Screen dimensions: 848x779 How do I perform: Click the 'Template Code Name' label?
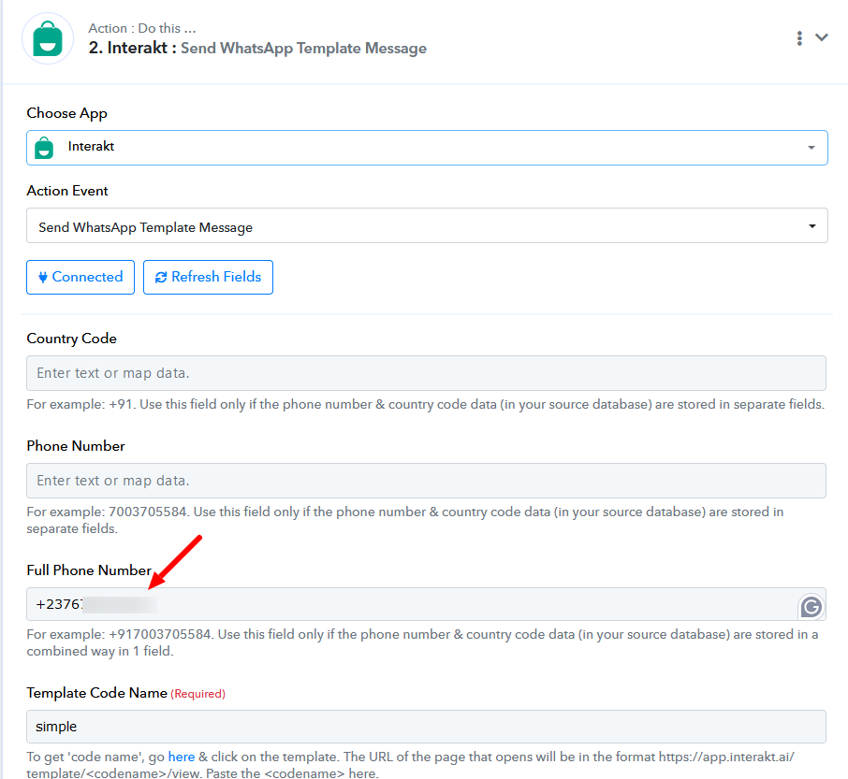(x=96, y=693)
